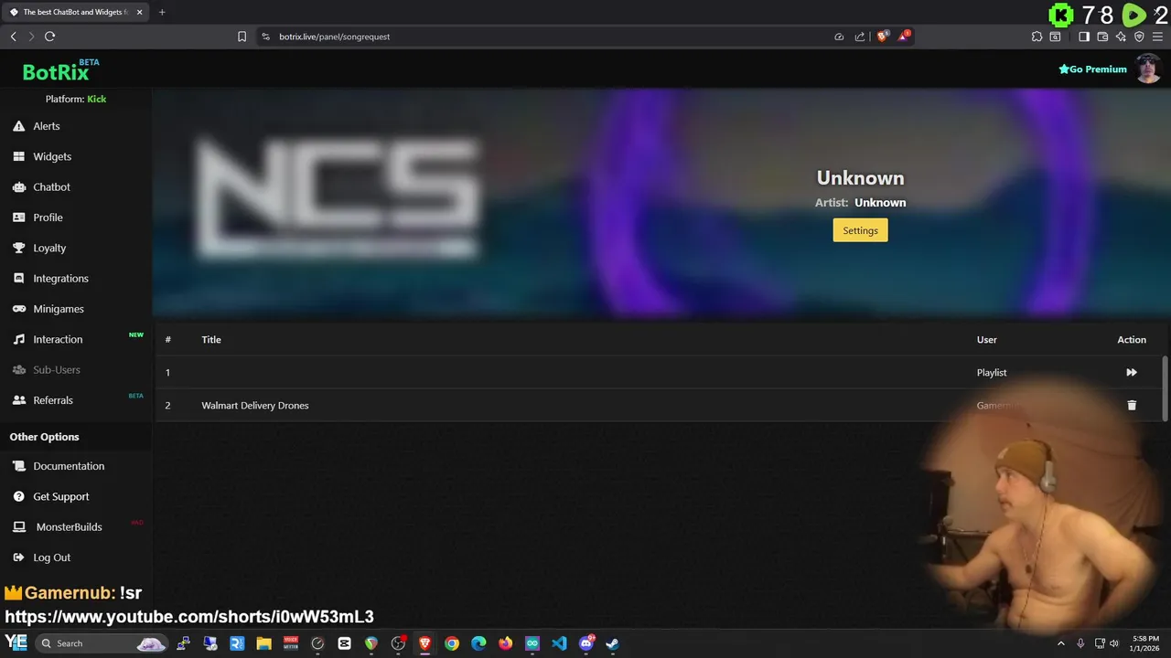Open Brave Rewards triangle icon
1171x658 pixels.
click(905, 37)
